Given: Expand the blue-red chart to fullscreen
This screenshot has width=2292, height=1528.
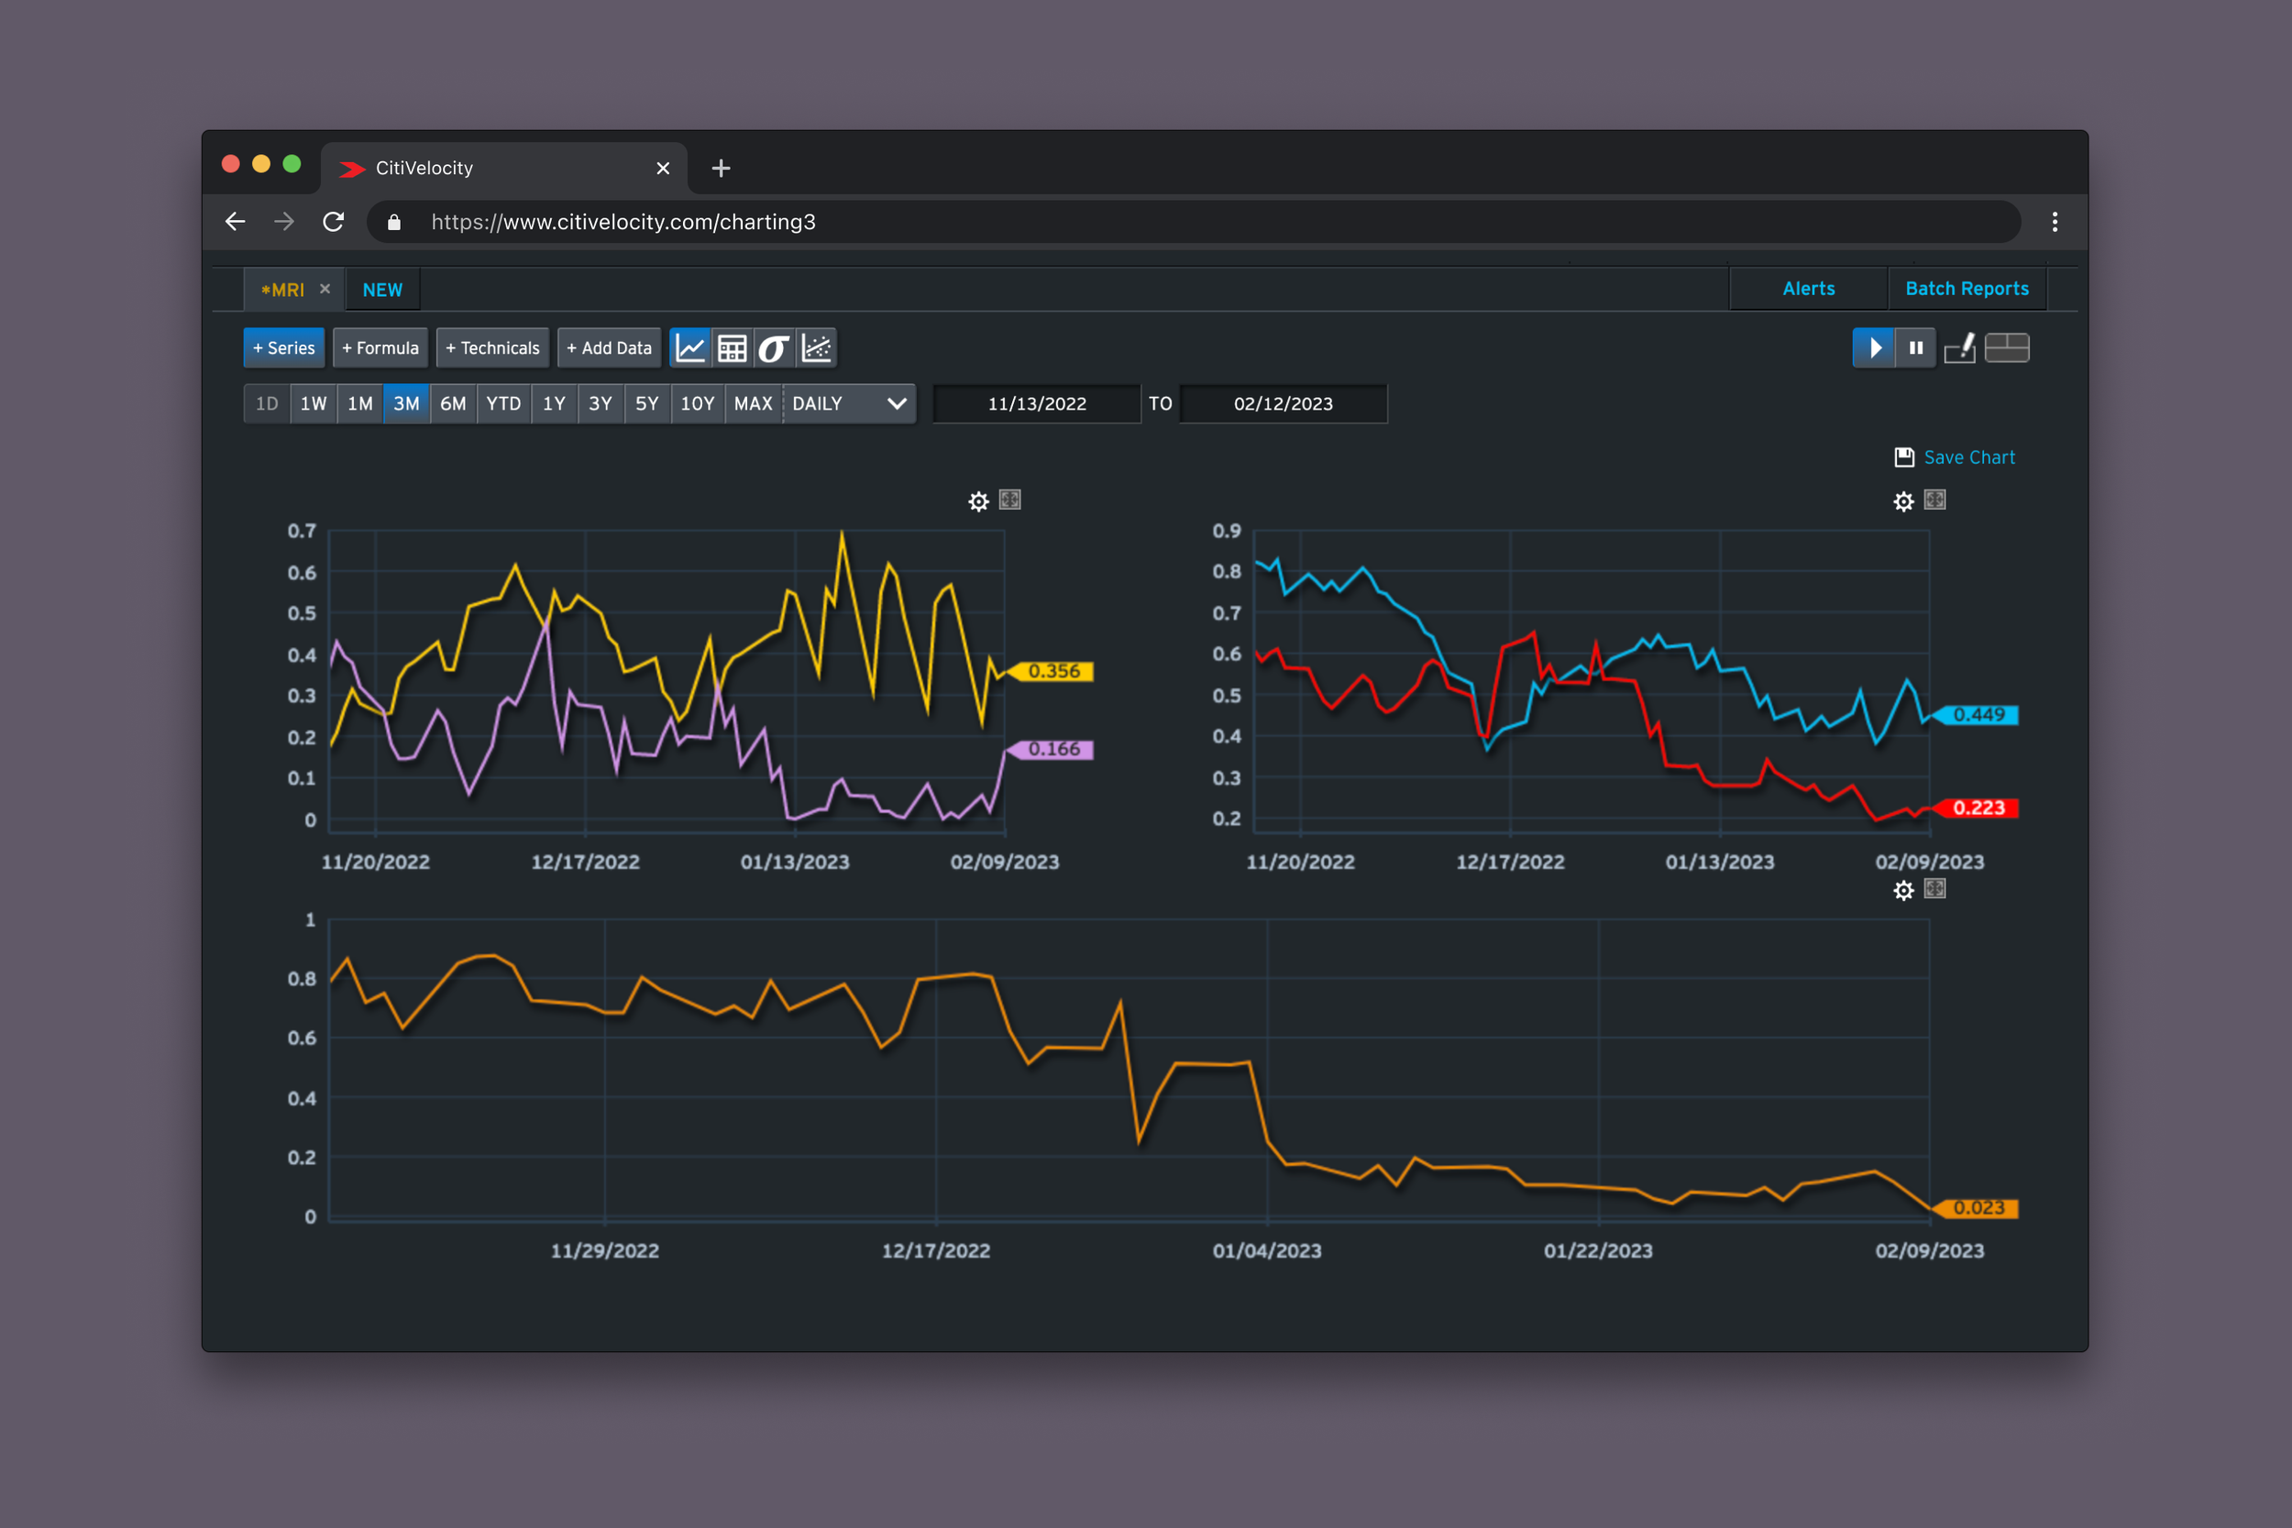Looking at the screenshot, I should [1934, 500].
